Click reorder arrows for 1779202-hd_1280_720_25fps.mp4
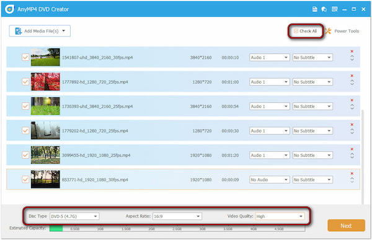372x240 pixels. coord(352,131)
